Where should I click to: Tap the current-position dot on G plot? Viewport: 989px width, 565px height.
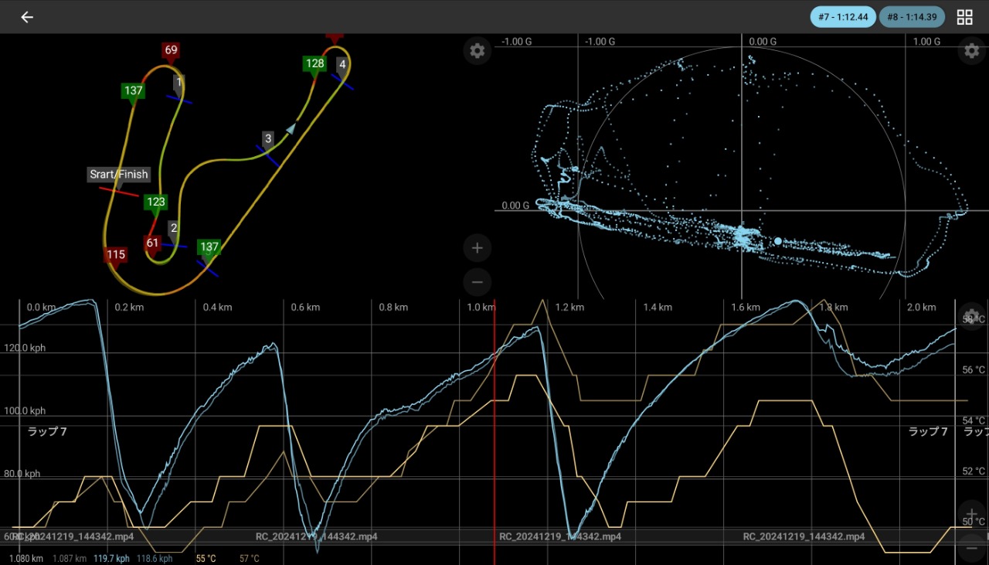pyautogui.click(x=778, y=241)
